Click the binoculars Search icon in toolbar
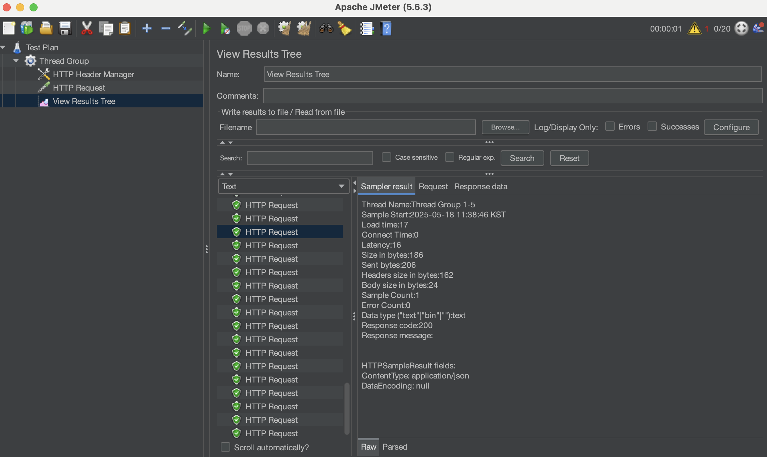The height and width of the screenshot is (457, 767). (x=326, y=29)
